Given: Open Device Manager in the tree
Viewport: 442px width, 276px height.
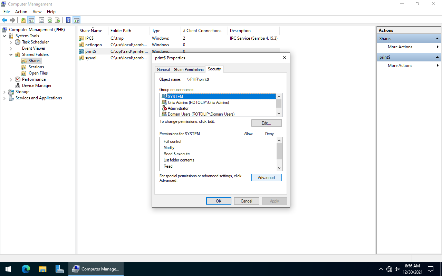Looking at the screenshot, I should [37, 86].
